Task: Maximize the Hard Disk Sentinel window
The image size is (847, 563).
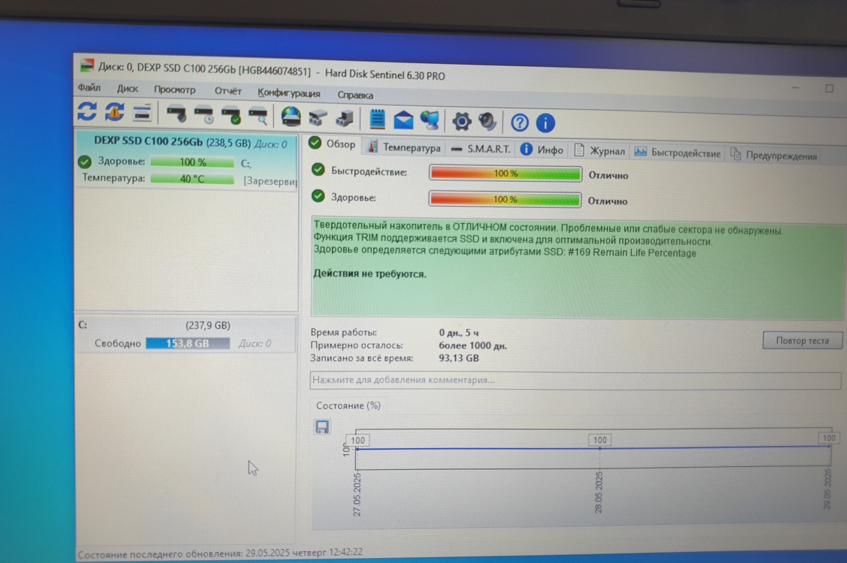Action: pos(829,89)
